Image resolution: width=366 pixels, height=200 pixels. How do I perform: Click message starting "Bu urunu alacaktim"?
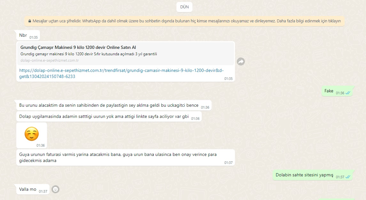pyautogui.click(x=109, y=105)
